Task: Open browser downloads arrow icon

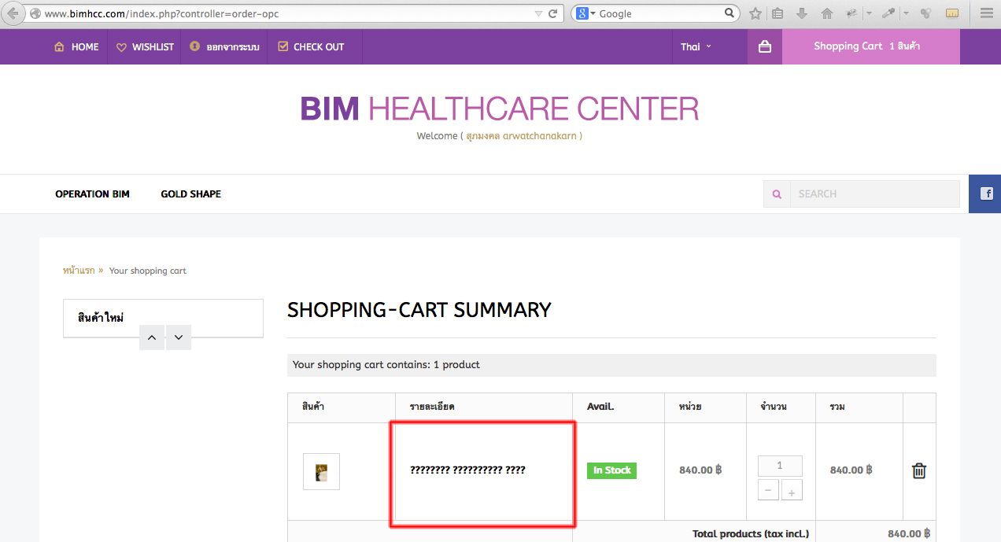Action: tap(802, 13)
